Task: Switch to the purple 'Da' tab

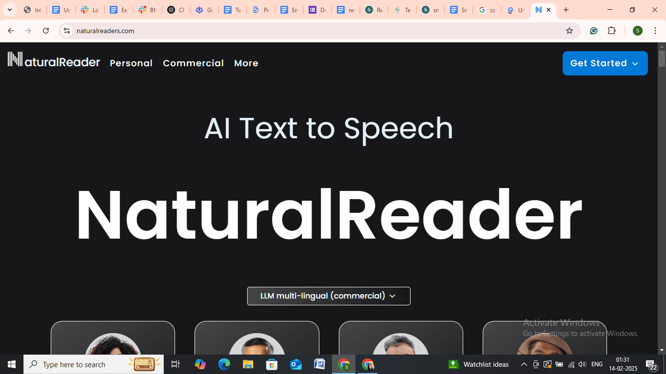Action: tap(317, 10)
